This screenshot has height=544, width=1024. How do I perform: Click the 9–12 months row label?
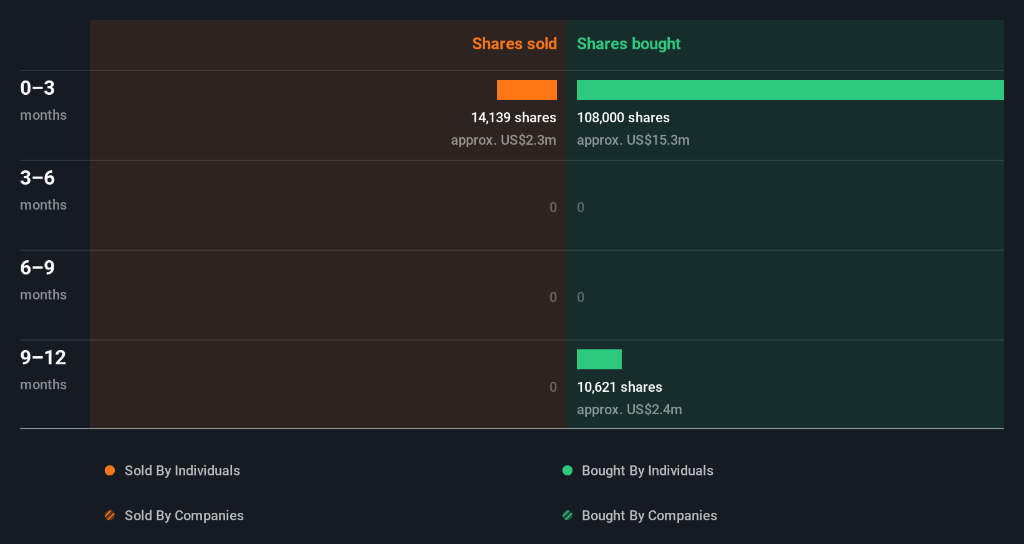click(x=43, y=370)
